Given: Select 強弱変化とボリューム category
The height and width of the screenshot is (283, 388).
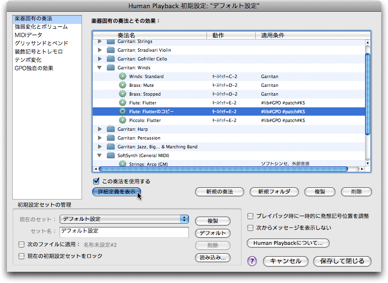Looking at the screenshot, I should click(47, 27).
